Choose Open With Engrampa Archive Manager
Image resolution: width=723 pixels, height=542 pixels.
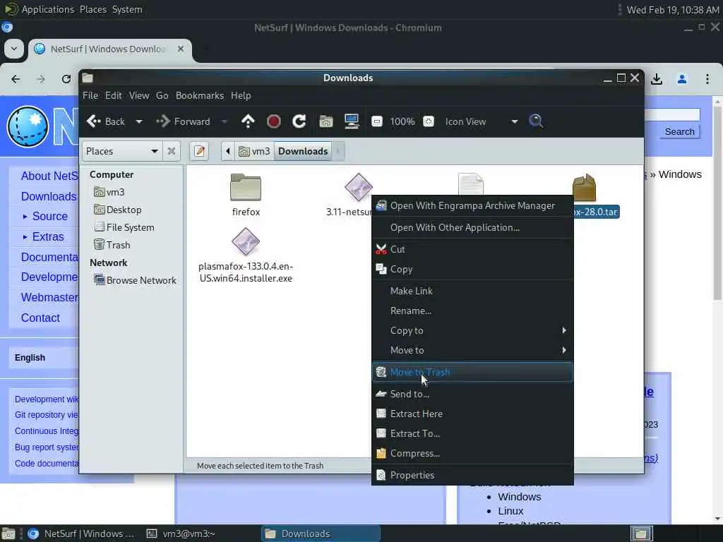(472, 205)
